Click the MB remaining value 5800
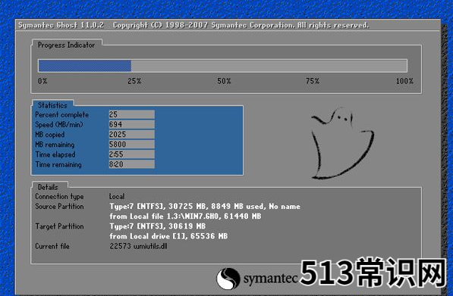 [132, 145]
